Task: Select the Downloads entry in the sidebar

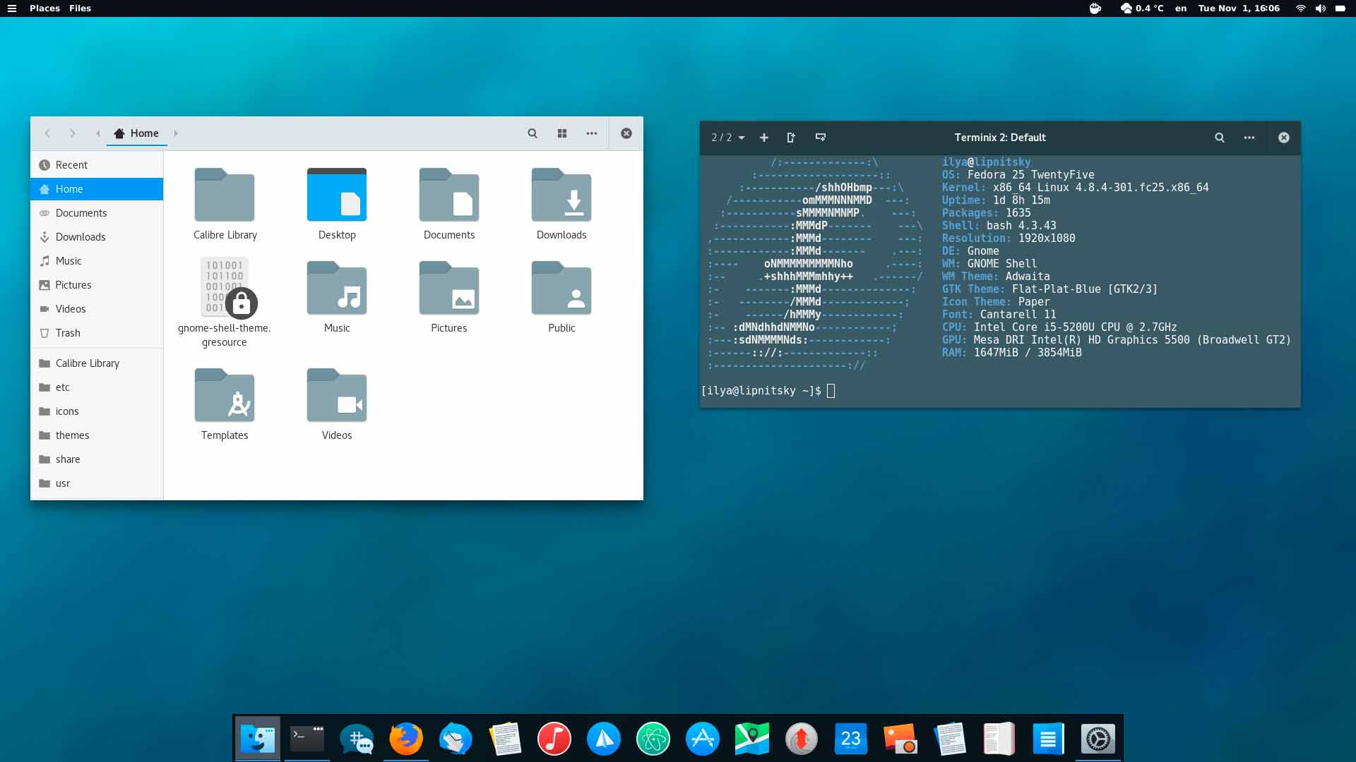Action: [80, 236]
